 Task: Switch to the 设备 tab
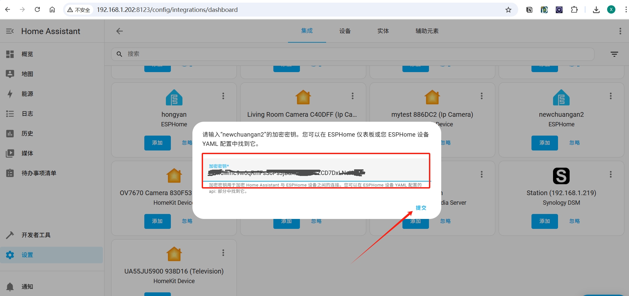point(345,31)
